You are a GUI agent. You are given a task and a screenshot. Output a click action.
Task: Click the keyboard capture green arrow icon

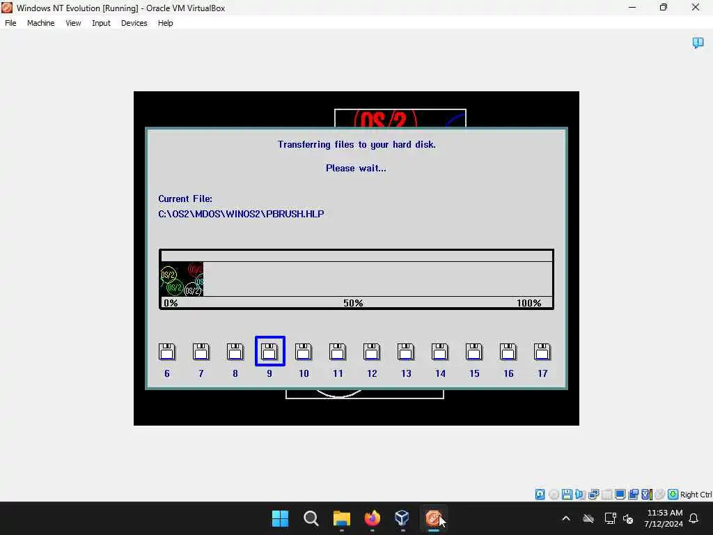(x=673, y=495)
